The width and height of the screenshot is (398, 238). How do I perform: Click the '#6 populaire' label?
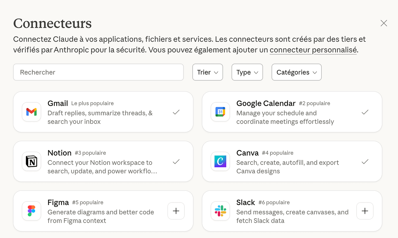[x=274, y=203]
